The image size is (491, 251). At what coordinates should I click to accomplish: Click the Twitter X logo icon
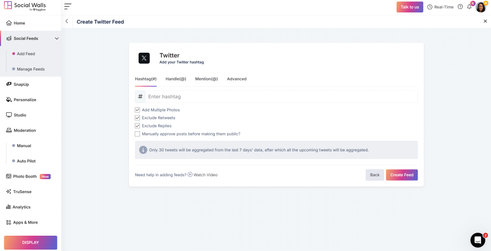tap(144, 58)
